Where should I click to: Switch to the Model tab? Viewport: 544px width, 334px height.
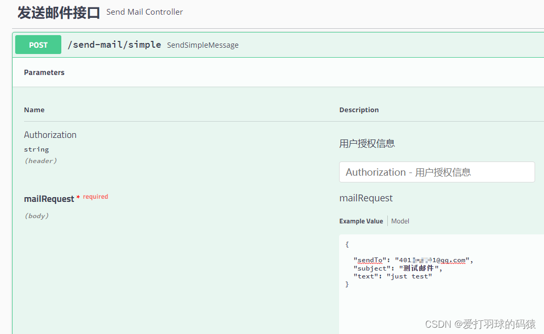[400, 221]
